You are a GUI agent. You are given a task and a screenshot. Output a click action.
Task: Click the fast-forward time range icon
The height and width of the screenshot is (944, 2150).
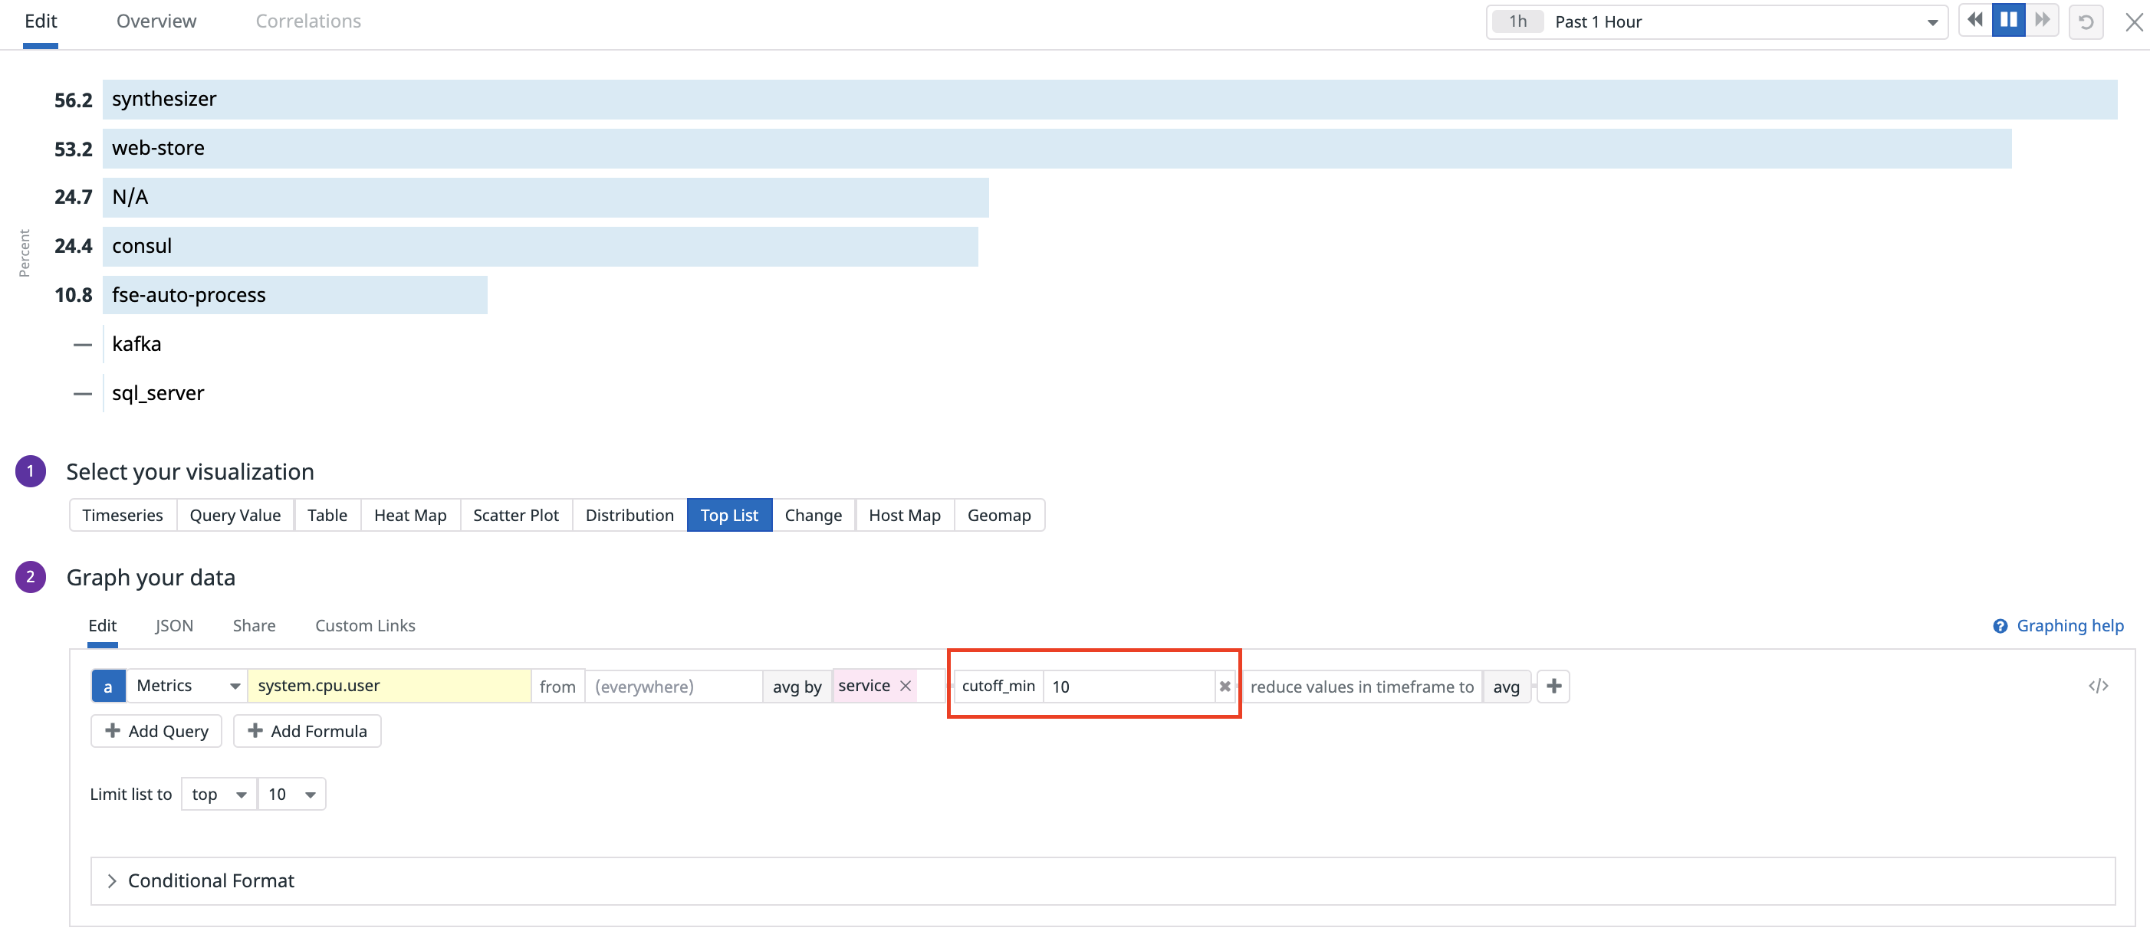(x=2041, y=20)
